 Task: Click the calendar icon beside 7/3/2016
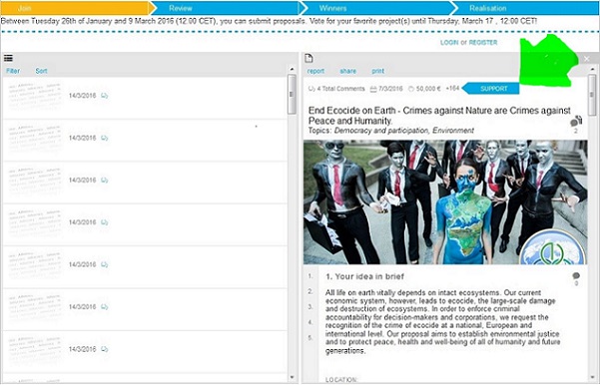click(373, 89)
